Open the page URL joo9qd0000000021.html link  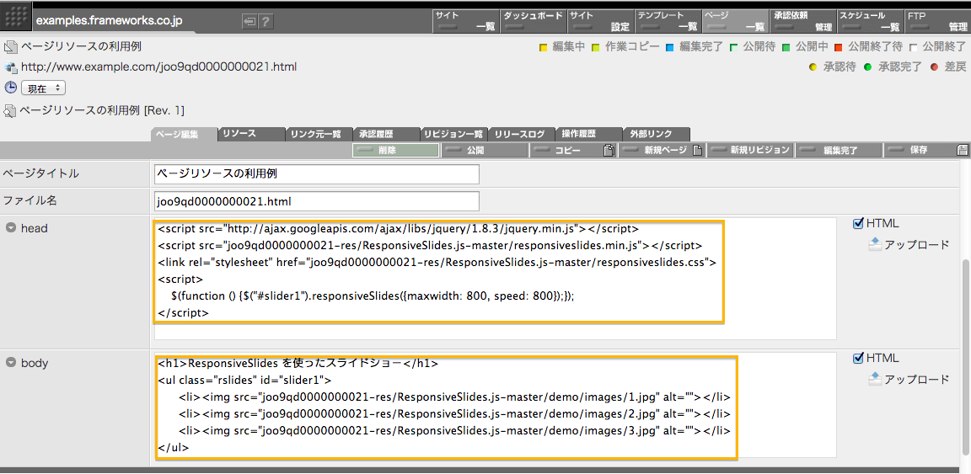158,67
